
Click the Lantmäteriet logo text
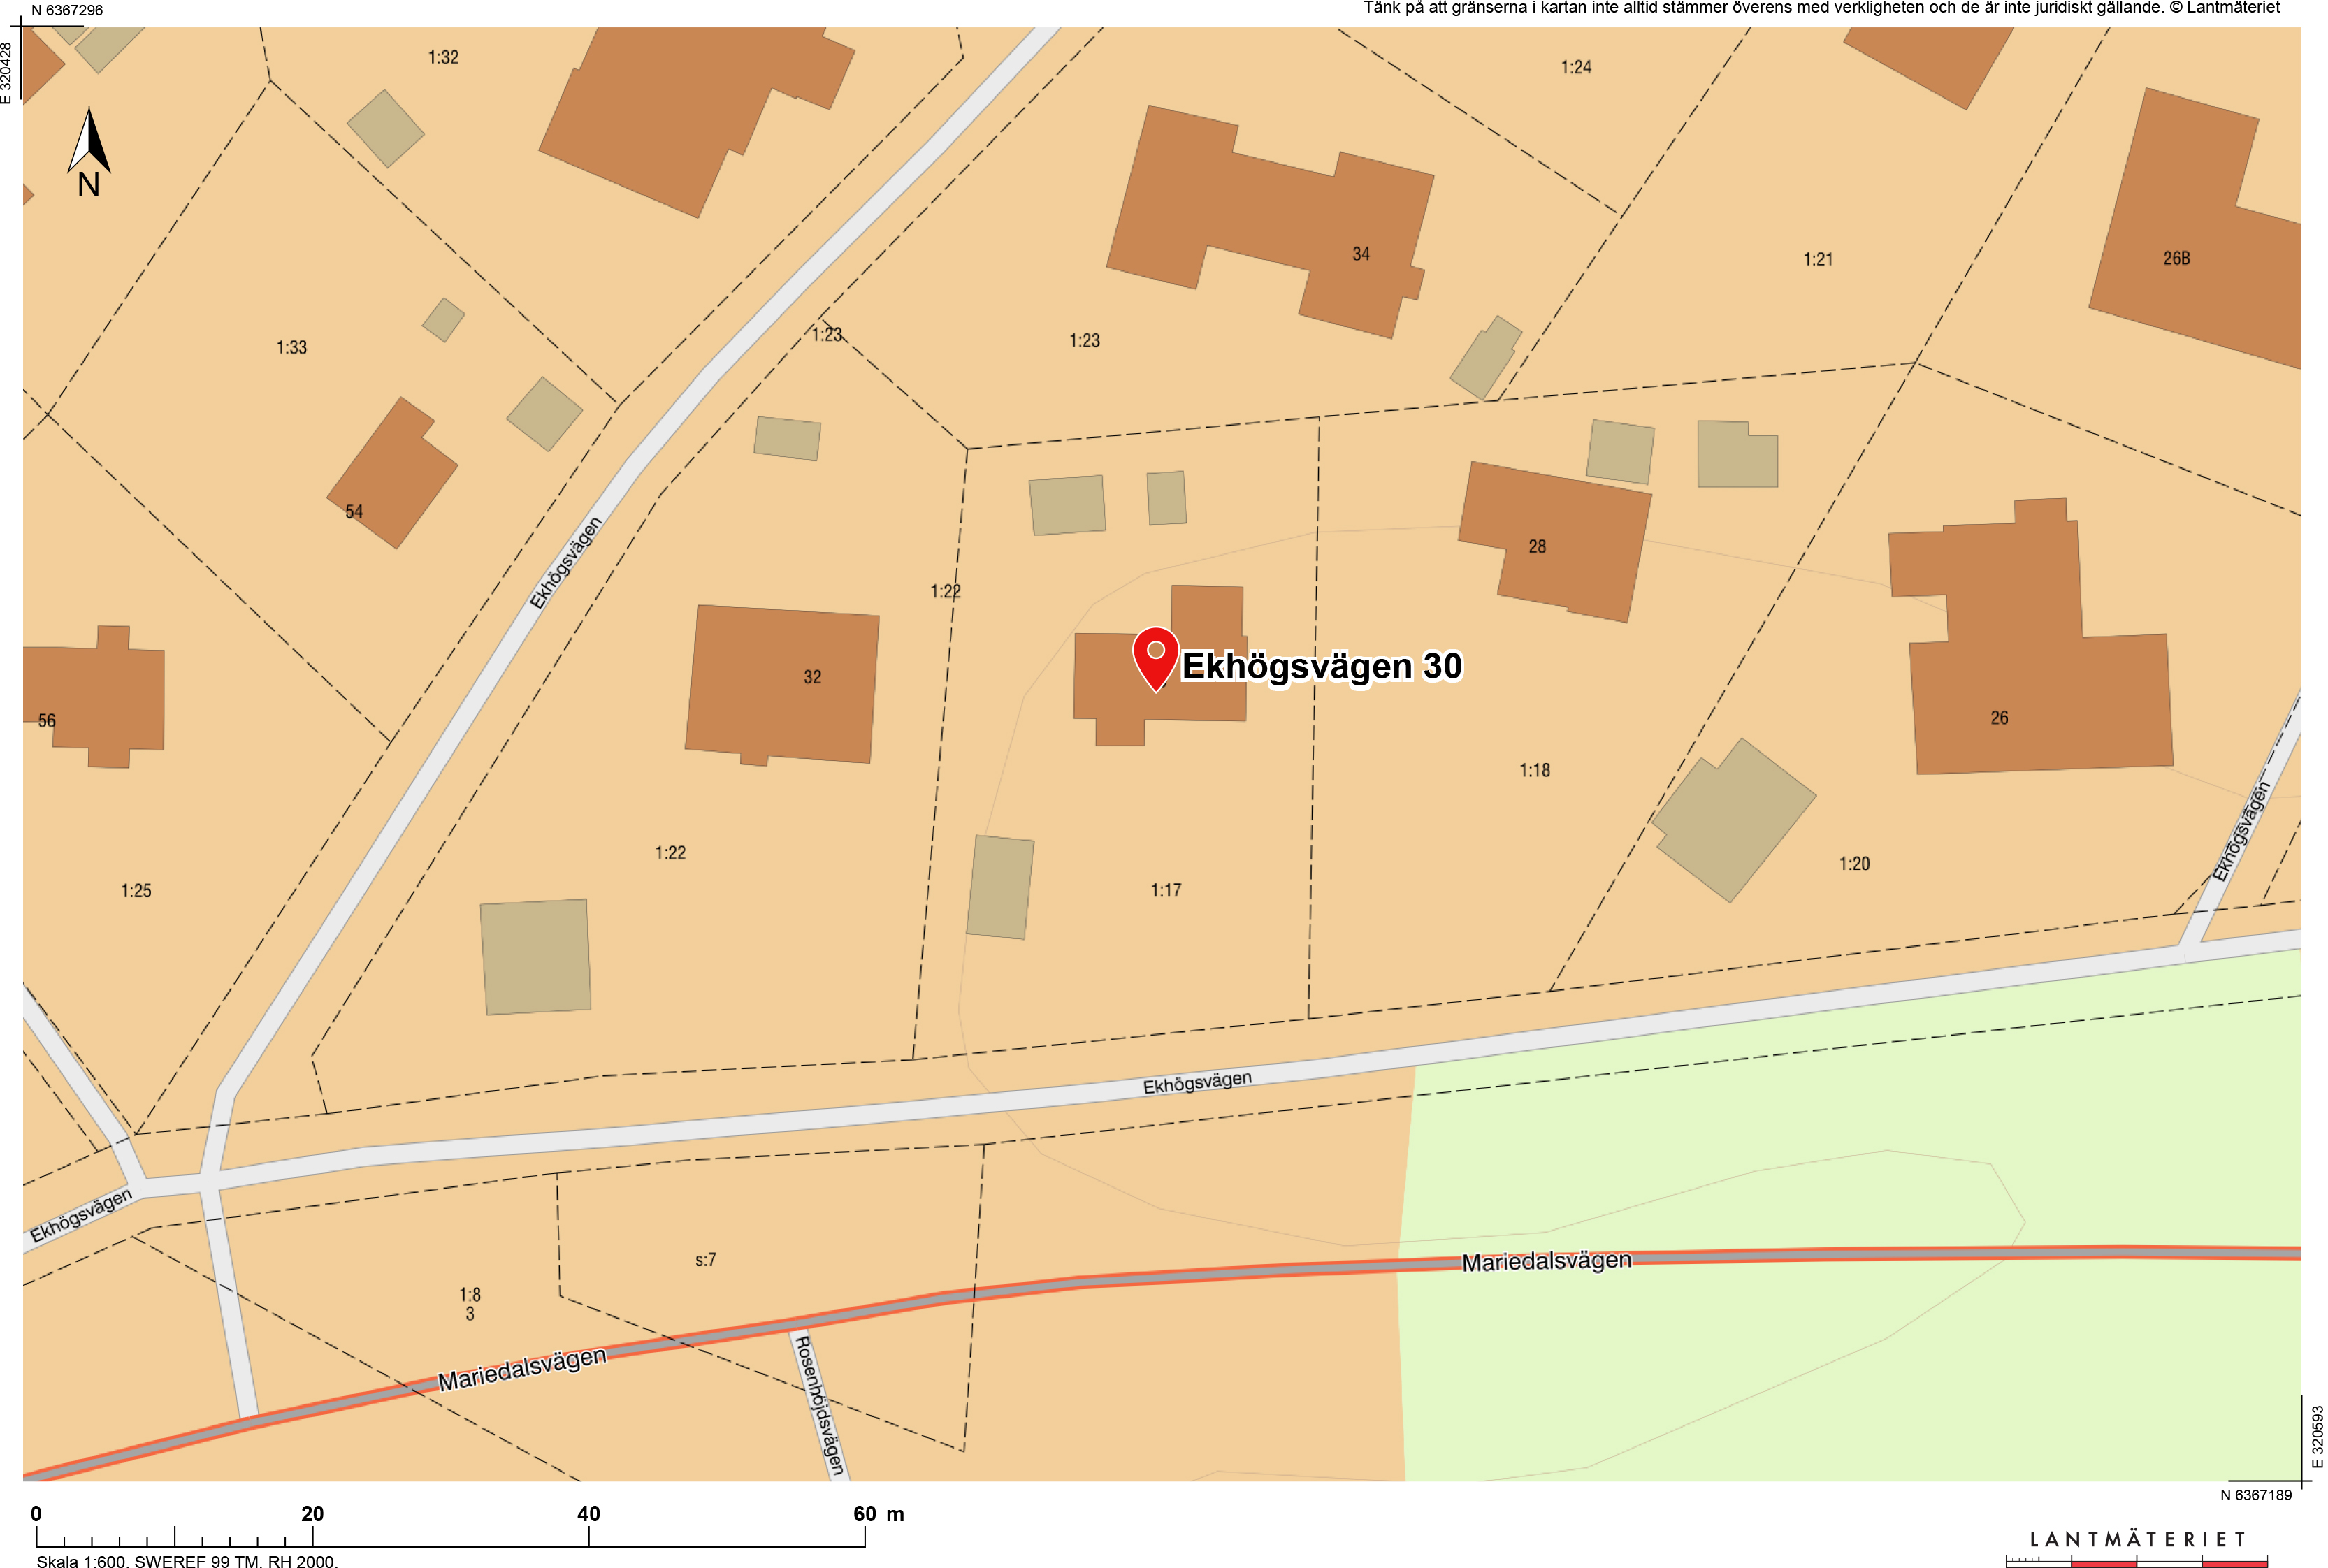2137,1539
